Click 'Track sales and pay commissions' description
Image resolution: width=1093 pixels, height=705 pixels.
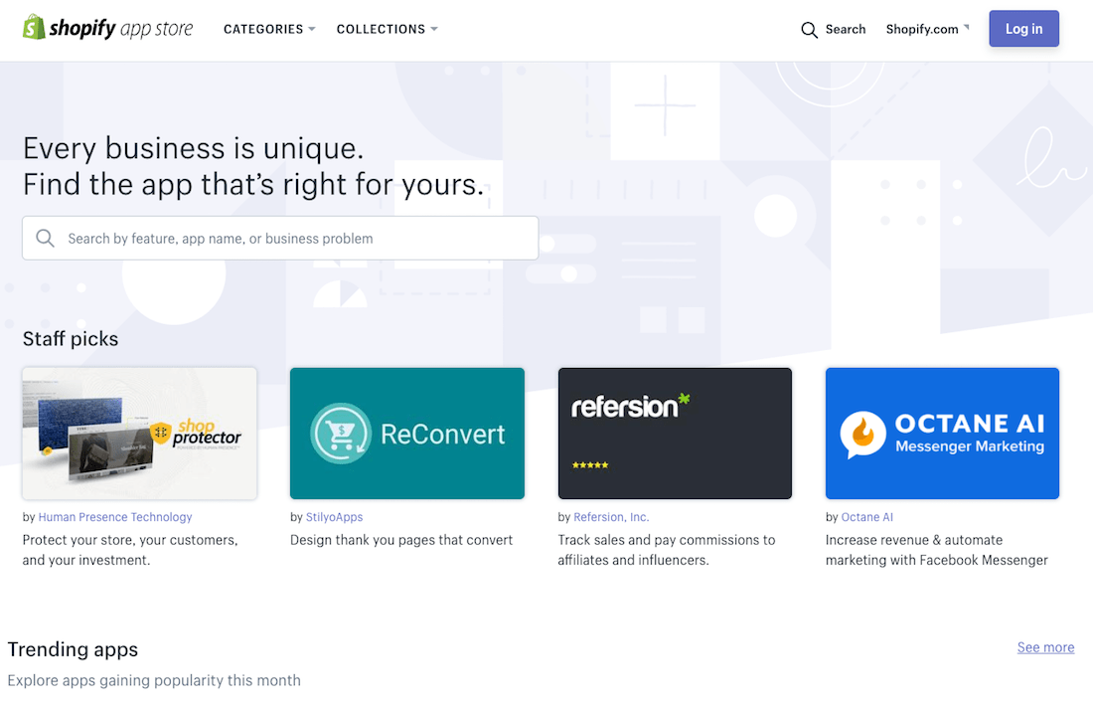tap(667, 550)
